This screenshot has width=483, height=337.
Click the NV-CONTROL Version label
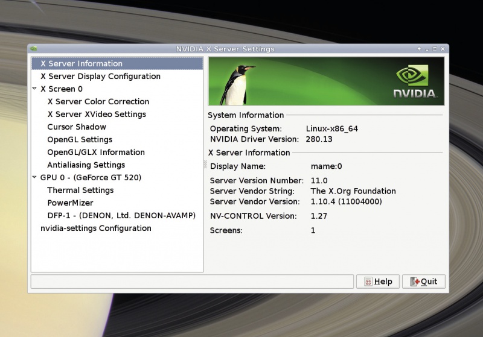(x=253, y=216)
